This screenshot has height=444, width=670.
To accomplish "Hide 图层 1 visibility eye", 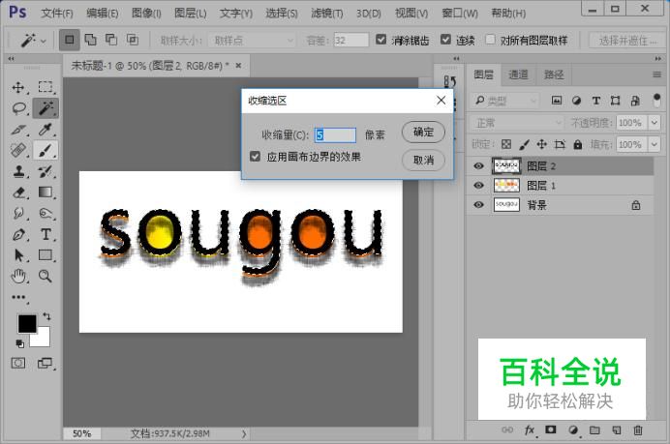I will click(x=478, y=186).
